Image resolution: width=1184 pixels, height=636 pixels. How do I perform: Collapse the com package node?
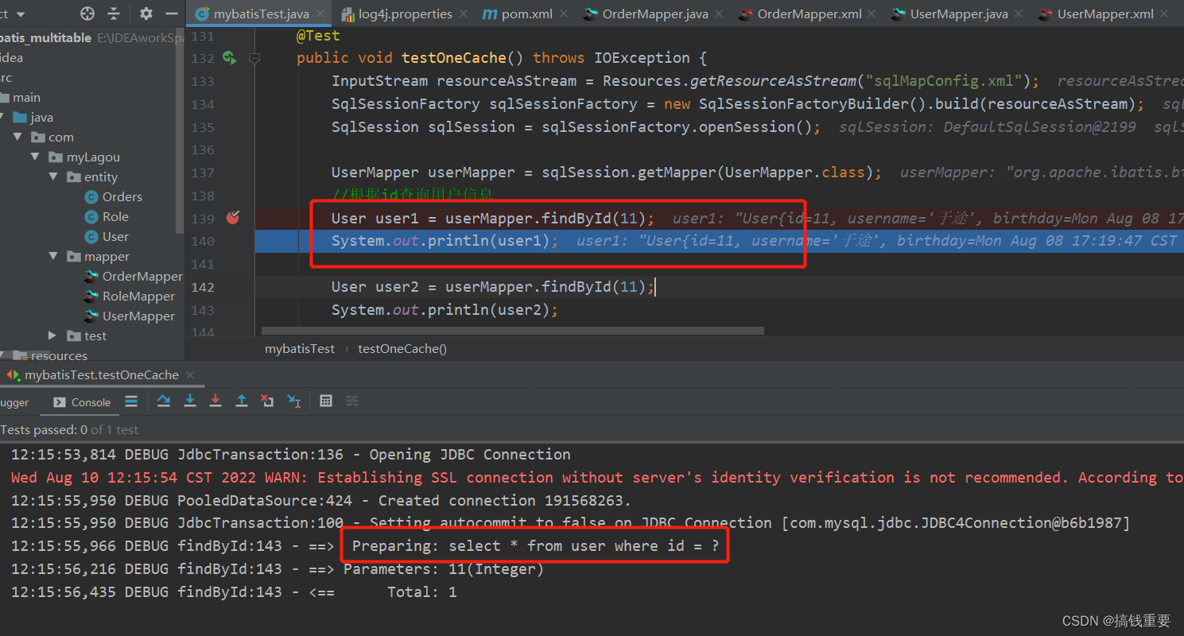[x=17, y=138]
